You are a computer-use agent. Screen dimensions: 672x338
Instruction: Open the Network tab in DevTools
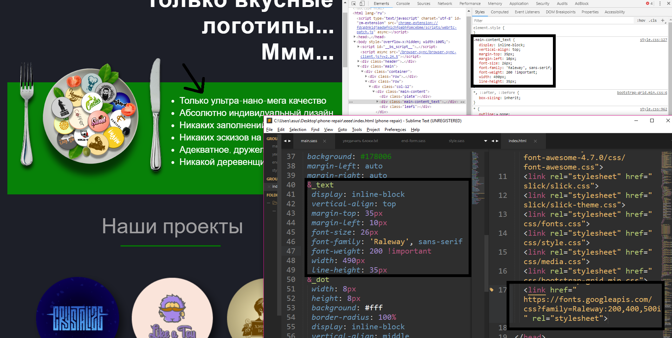click(445, 4)
